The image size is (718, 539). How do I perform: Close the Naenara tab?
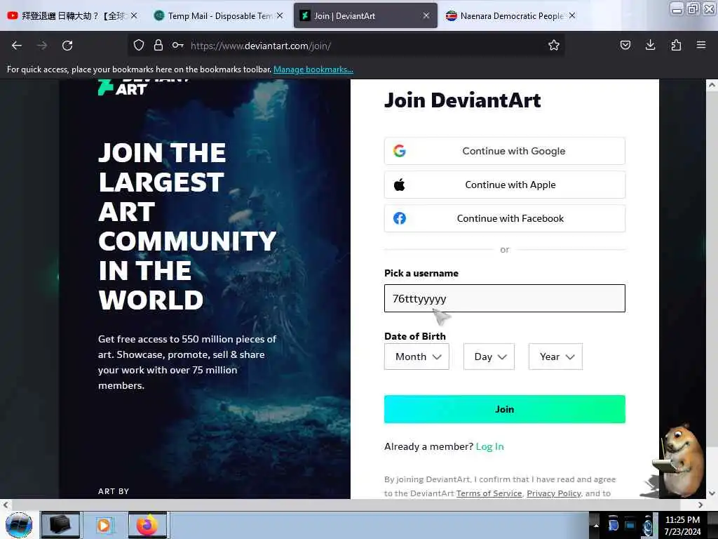pos(572,15)
